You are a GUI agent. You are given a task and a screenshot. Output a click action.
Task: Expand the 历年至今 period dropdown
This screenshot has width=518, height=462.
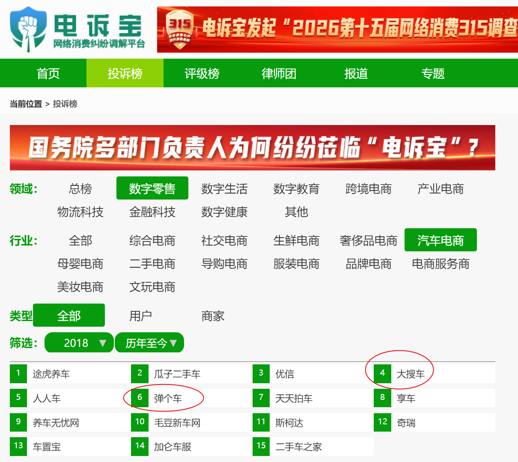(150, 343)
